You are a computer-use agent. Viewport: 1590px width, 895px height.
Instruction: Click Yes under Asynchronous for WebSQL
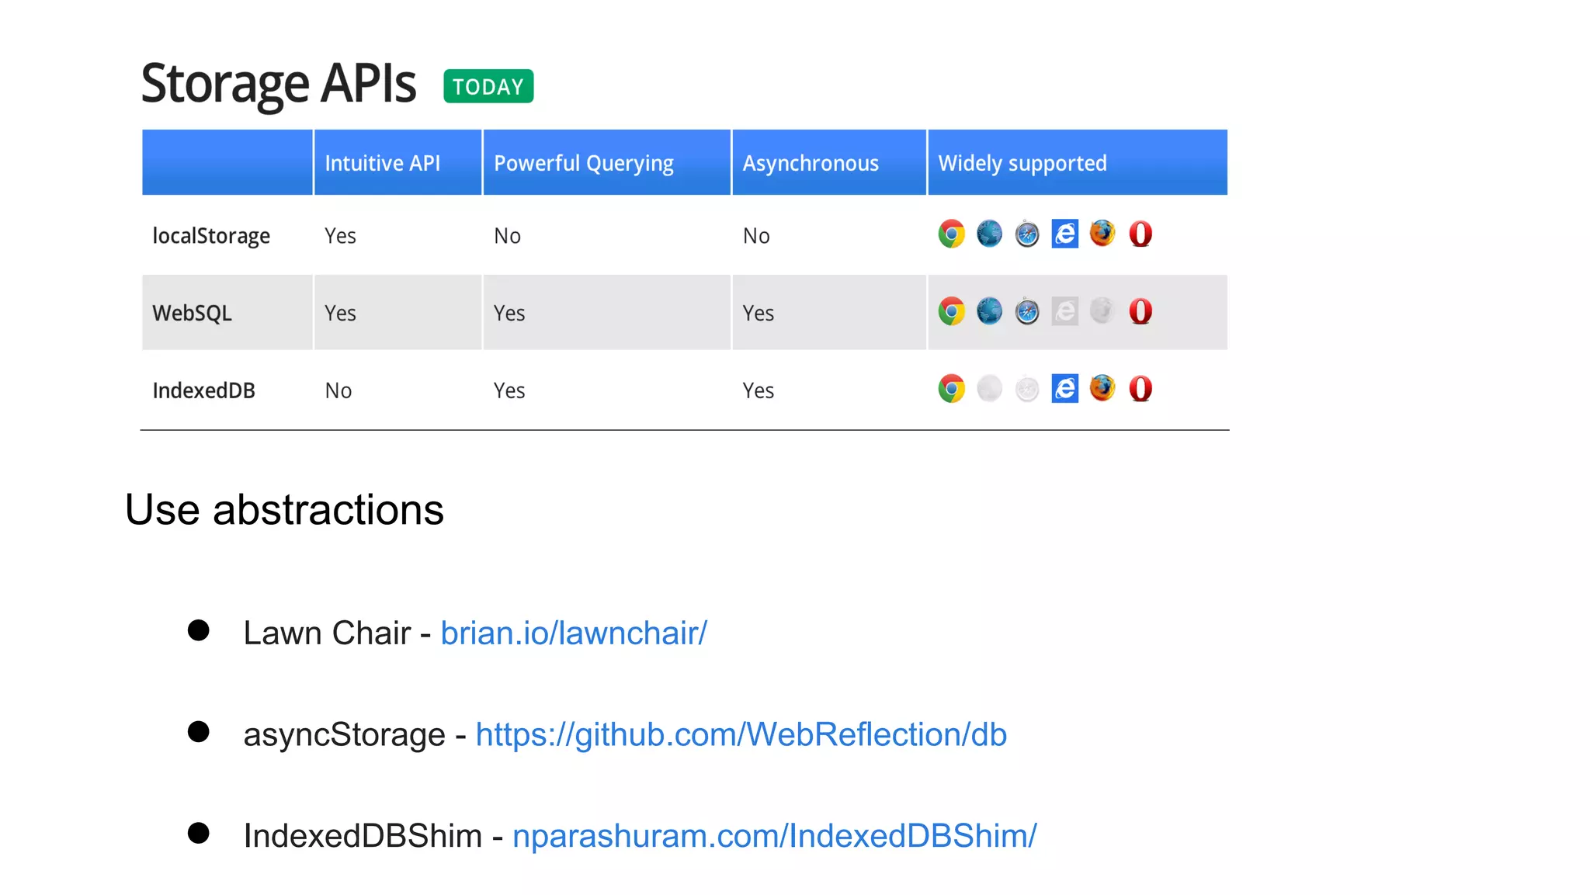[x=758, y=314]
